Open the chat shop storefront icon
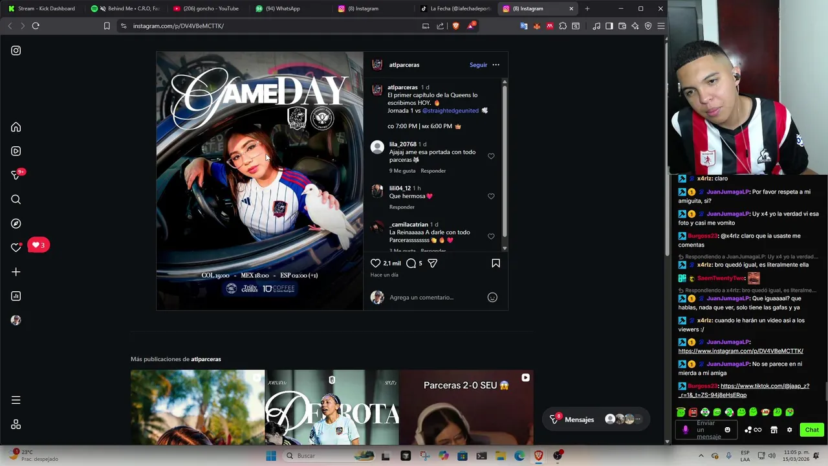828x466 pixels. pos(774,430)
